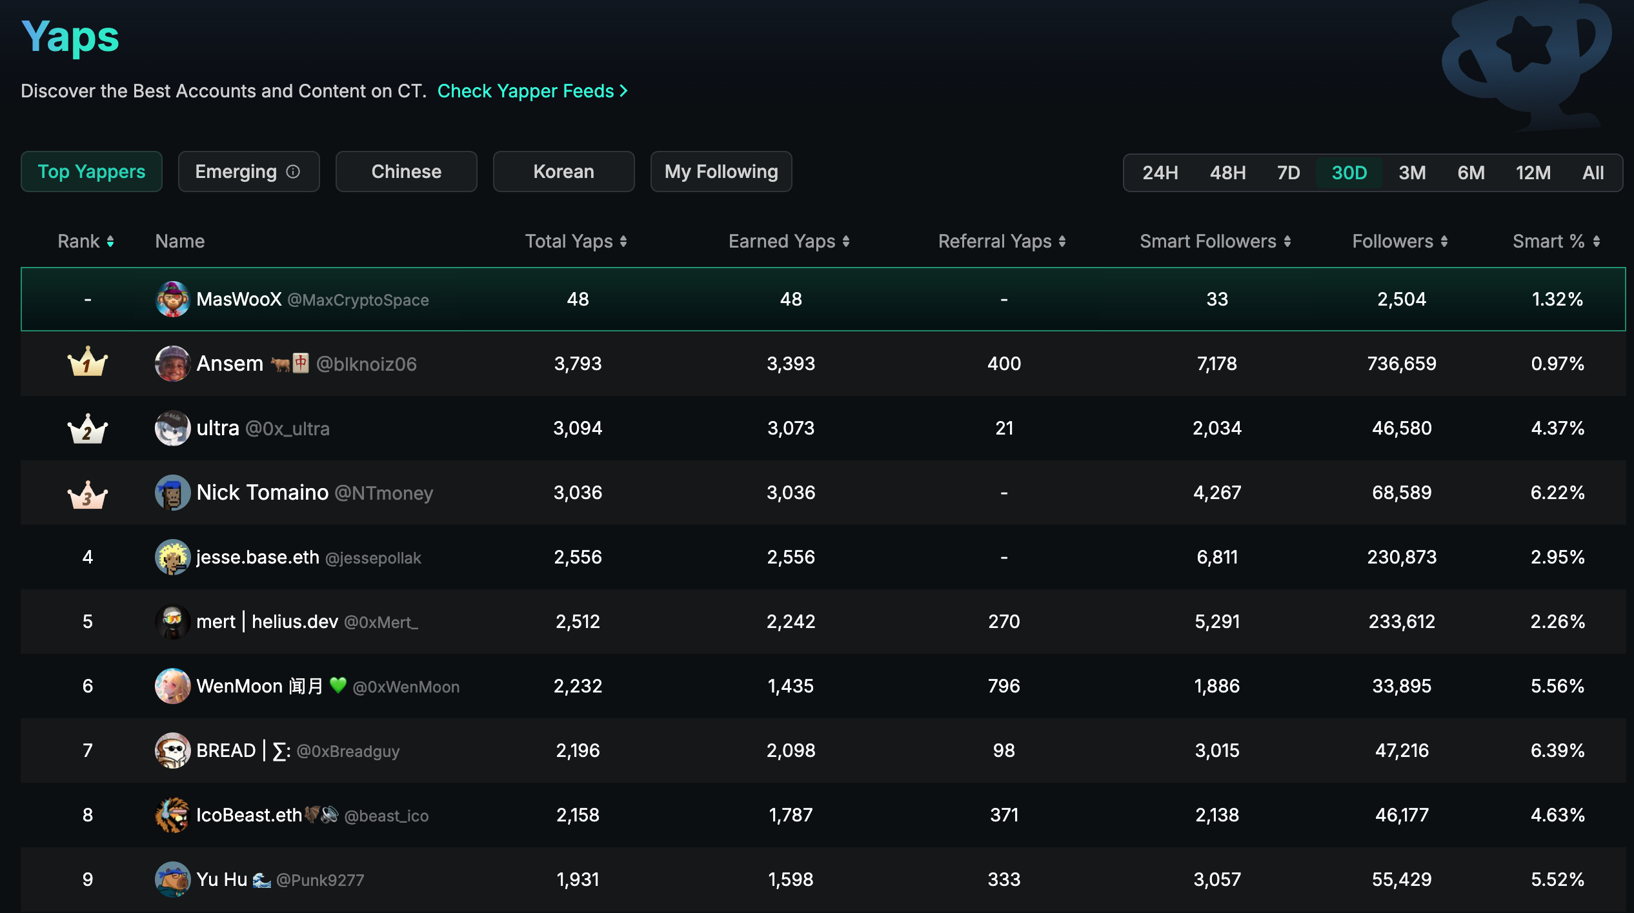Open the My Following tab
Image resolution: width=1634 pixels, height=913 pixels.
pyautogui.click(x=721, y=172)
